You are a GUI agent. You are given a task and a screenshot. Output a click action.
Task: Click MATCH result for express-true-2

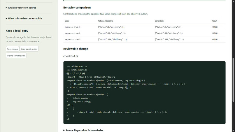point(215,33)
